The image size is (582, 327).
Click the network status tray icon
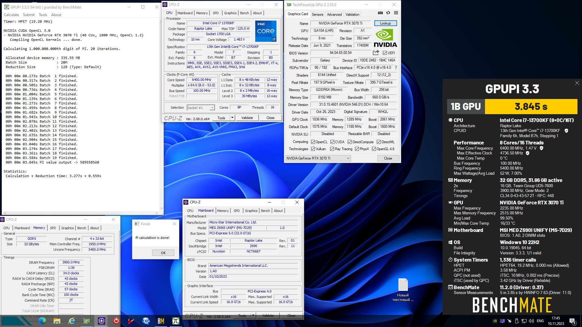(524, 321)
